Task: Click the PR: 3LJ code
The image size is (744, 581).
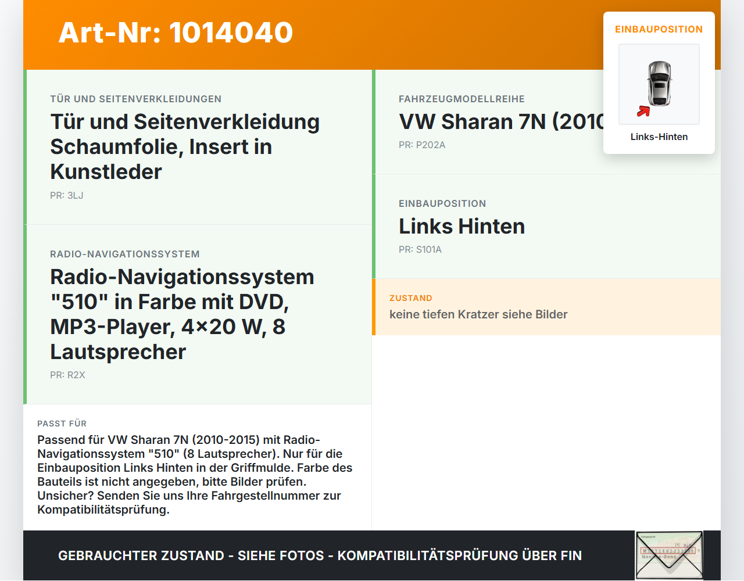Action: 67,195
